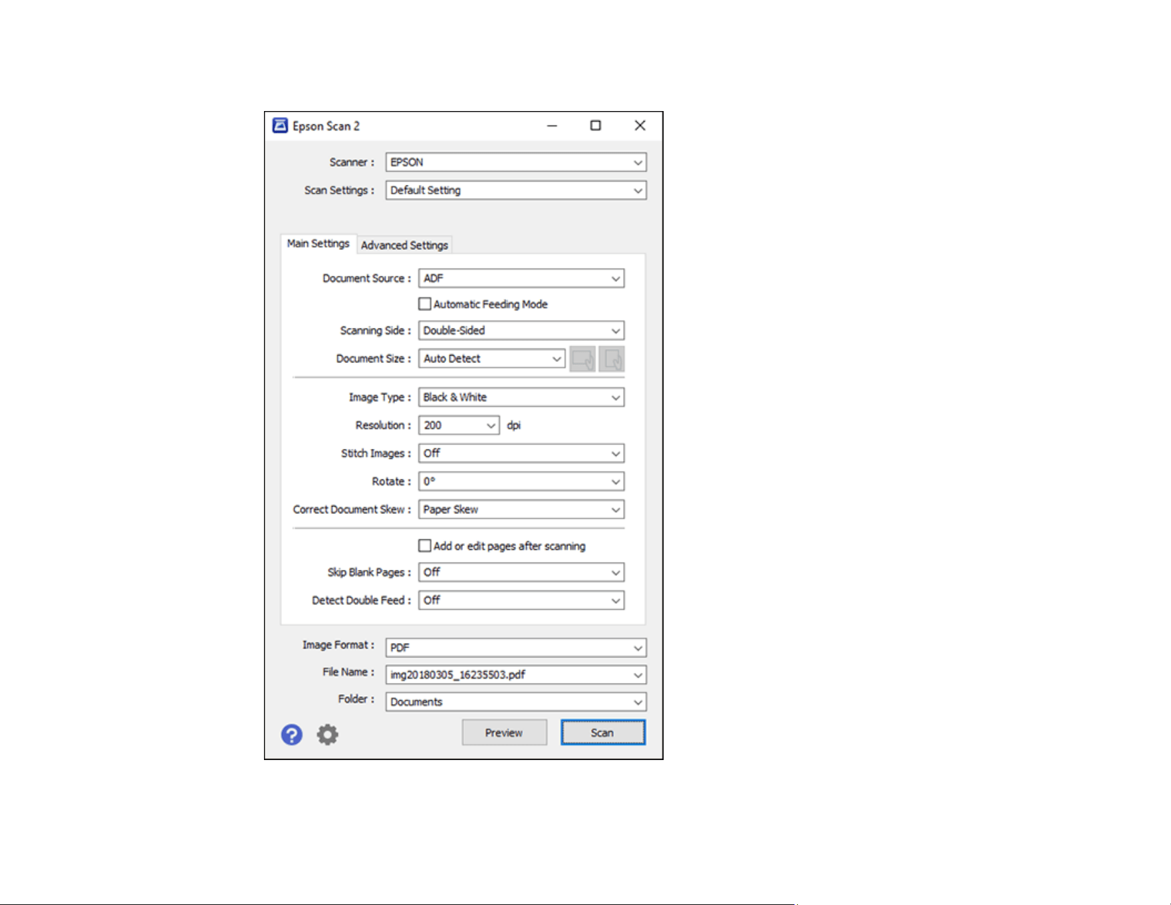Open the Skip Blank Pages dropdown

coord(521,572)
